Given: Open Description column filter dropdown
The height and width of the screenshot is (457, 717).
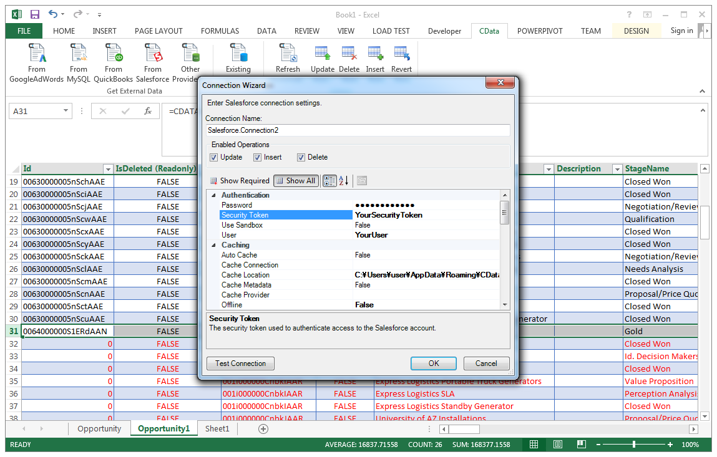Looking at the screenshot, I should 617,170.
